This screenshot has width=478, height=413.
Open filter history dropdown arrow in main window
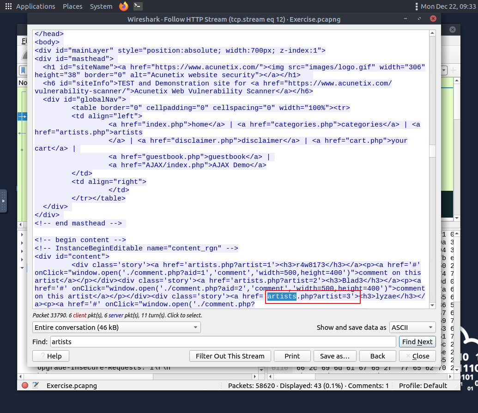coord(444,71)
